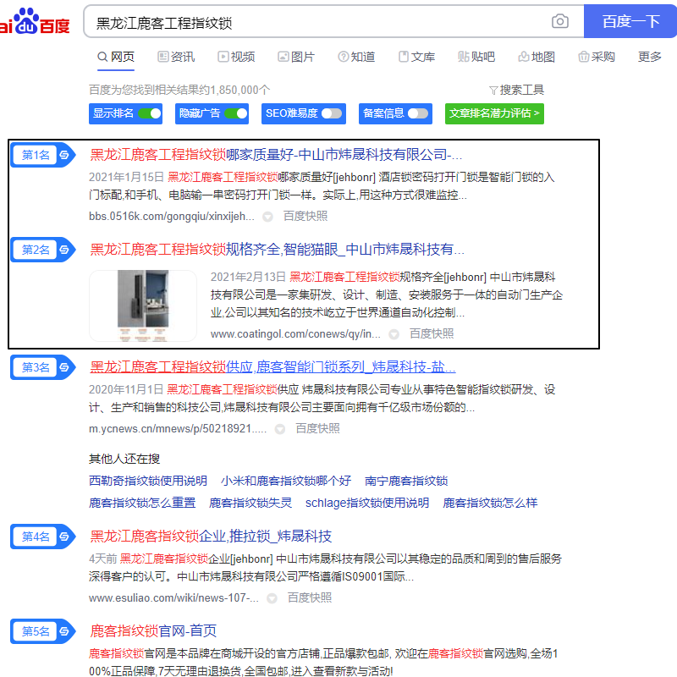Screen dimensions: 677x677
Task: Click the link icon beside 第4名 badge
Action: point(64,537)
